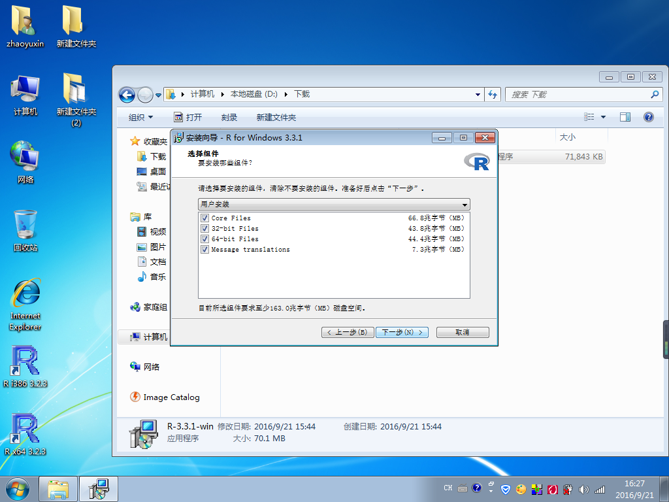Select the R i386 3.2.3 shortcut
669x502 pixels.
[25, 366]
